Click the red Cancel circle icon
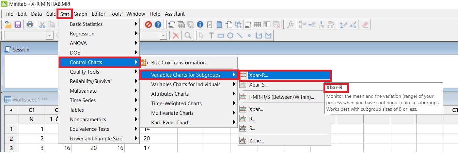Viewport: 458px width, 154px height. [x=148, y=25]
